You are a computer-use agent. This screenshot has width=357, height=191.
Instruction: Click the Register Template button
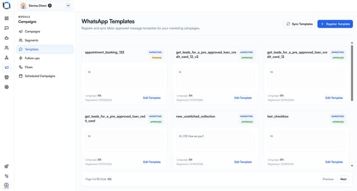[x=335, y=24]
